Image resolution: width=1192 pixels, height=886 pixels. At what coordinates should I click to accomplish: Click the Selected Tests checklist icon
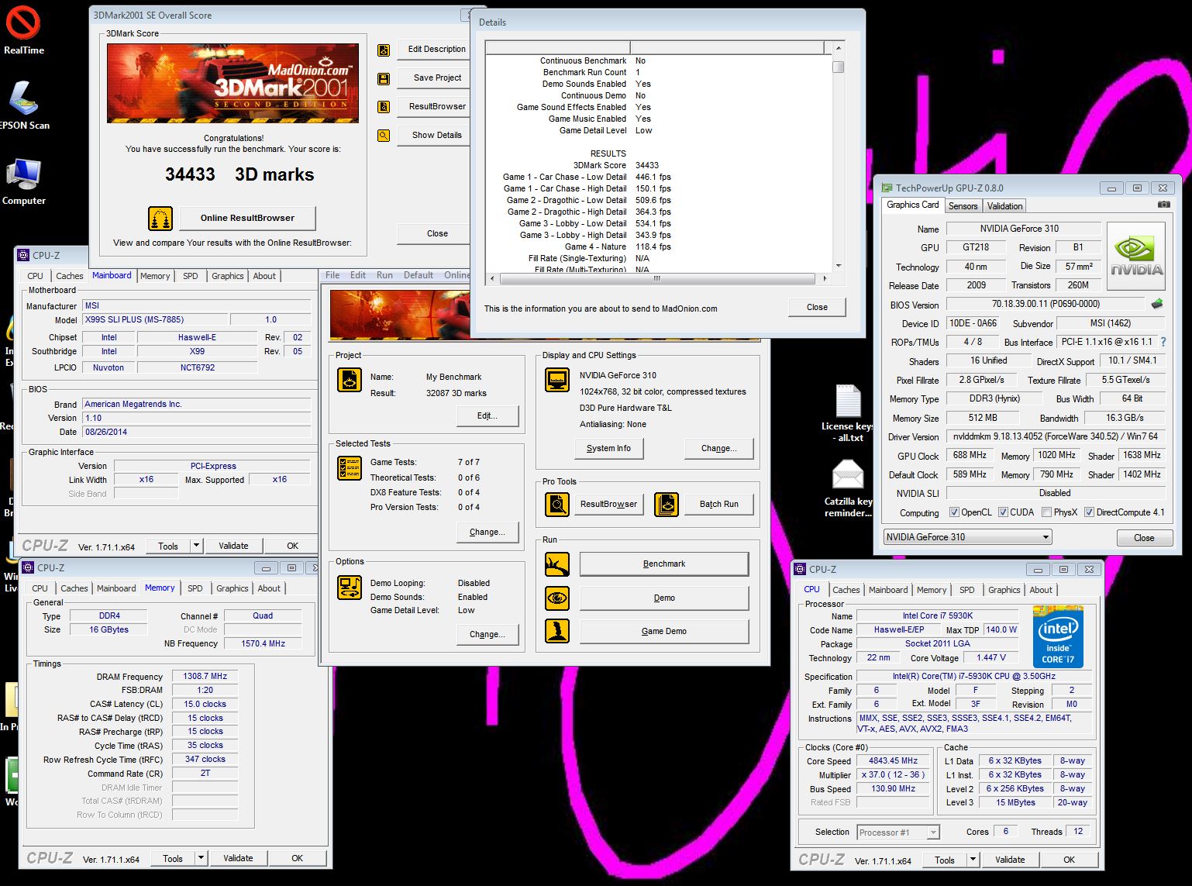click(x=350, y=468)
